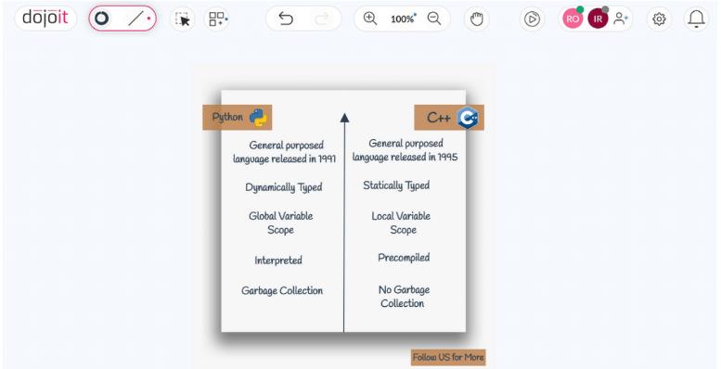Select the Python label box
Viewport: 721px width, 369px height.
[x=238, y=117]
